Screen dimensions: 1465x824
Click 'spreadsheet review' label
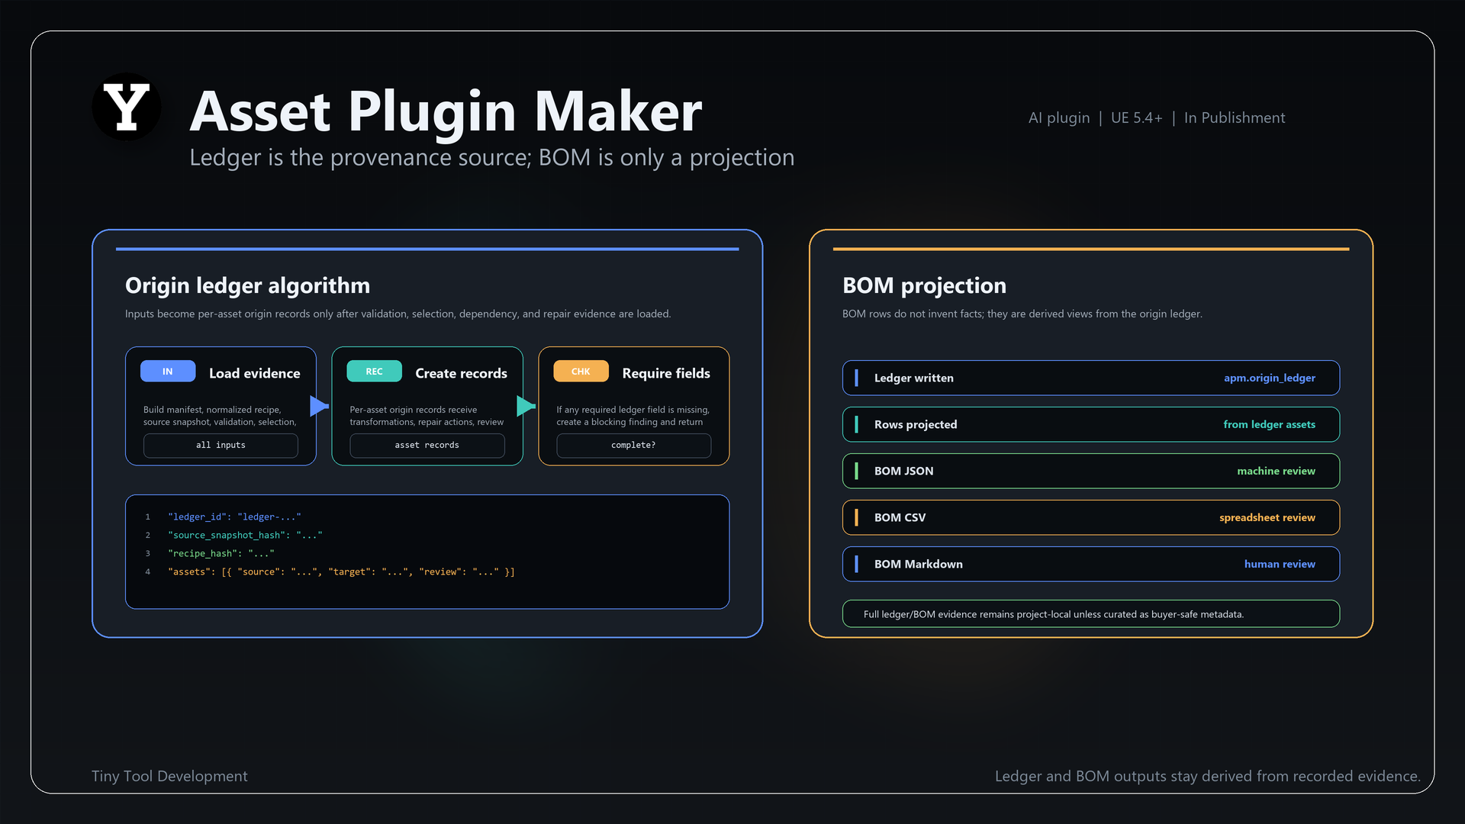1267,517
